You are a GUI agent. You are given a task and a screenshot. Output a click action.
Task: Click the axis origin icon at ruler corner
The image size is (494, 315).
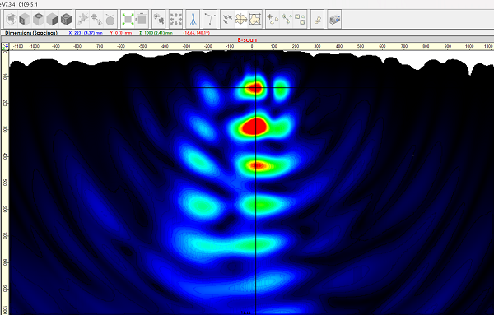(x=6, y=47)
